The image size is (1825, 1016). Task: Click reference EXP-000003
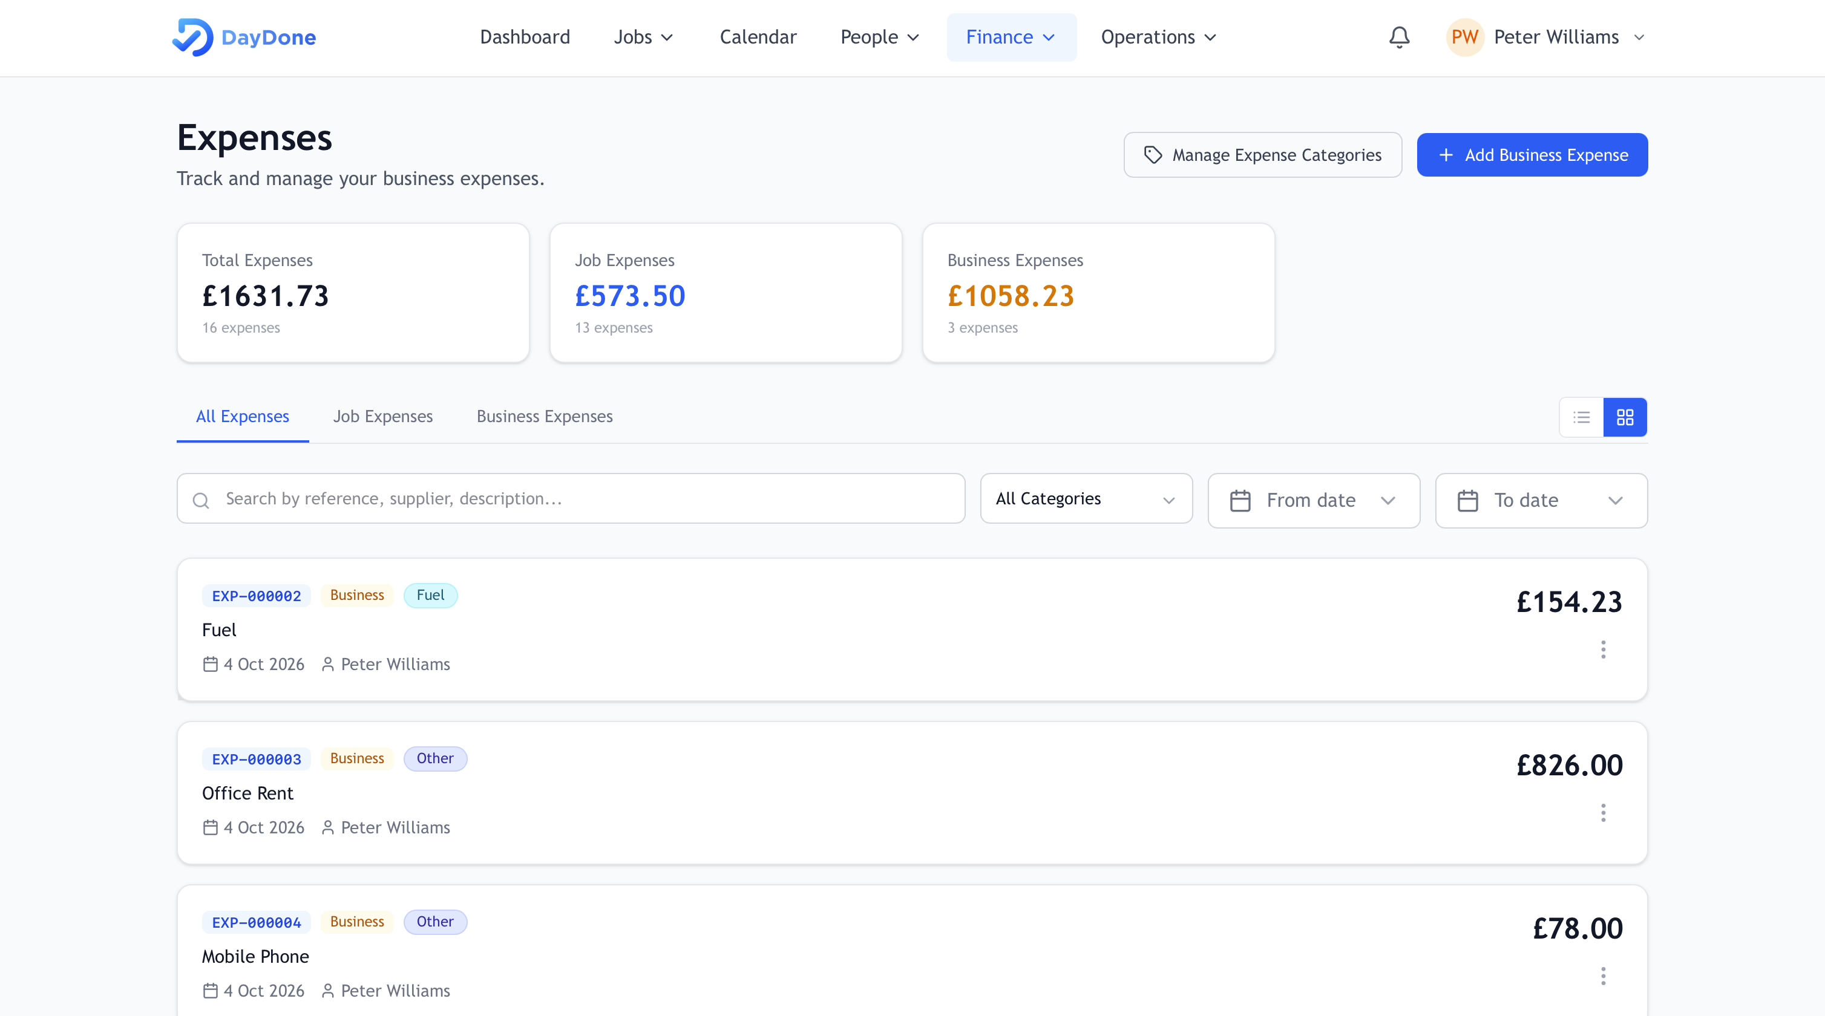257,759
